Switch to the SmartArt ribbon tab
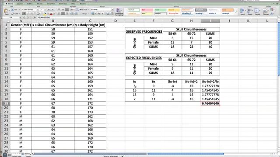 pos(51,4)
